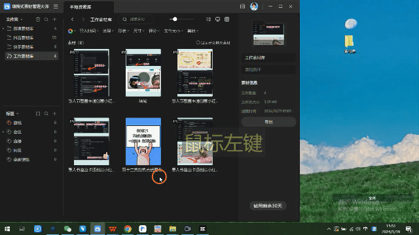
Task: Click the 导出 button
Action: click(x=268, y=122)
